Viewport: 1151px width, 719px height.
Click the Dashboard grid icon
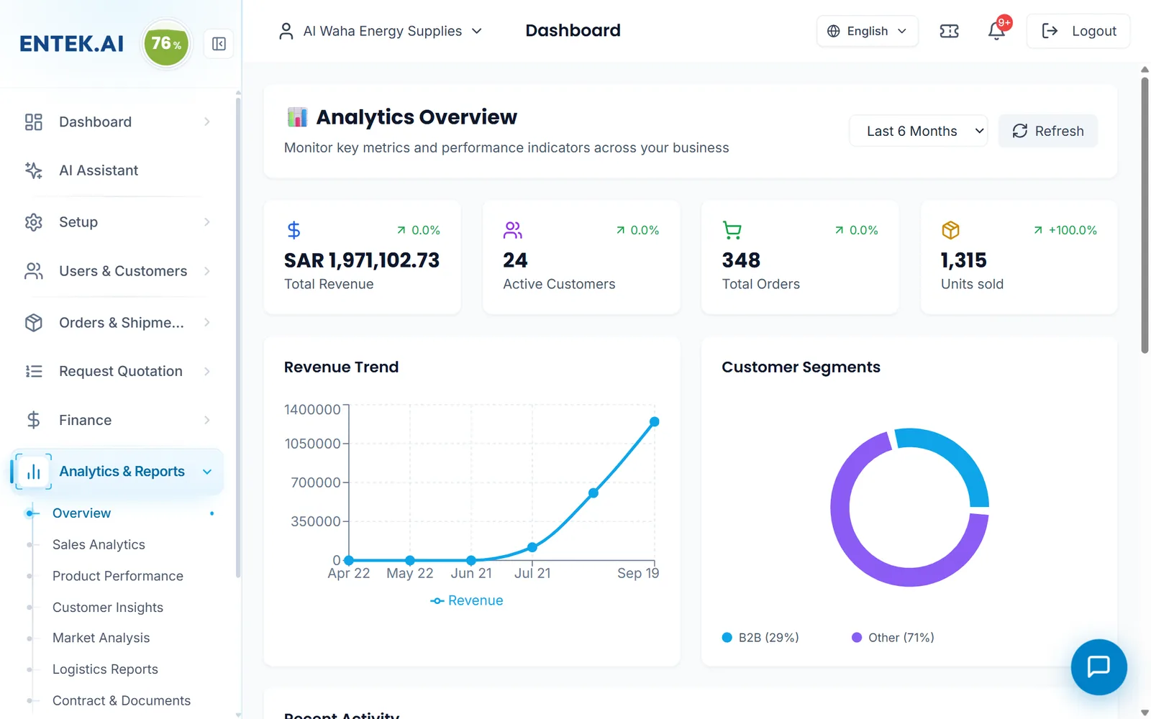pos(34,122)
